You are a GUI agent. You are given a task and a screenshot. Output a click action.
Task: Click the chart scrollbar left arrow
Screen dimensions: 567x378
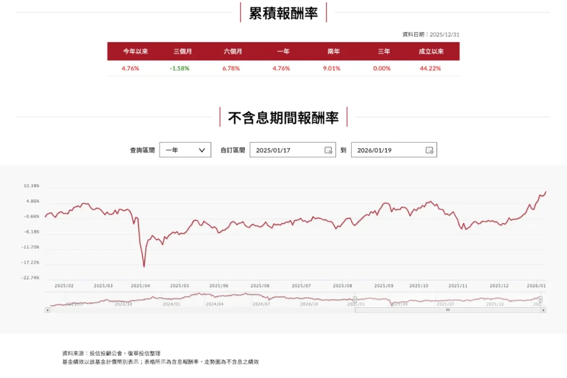(48, 310)
